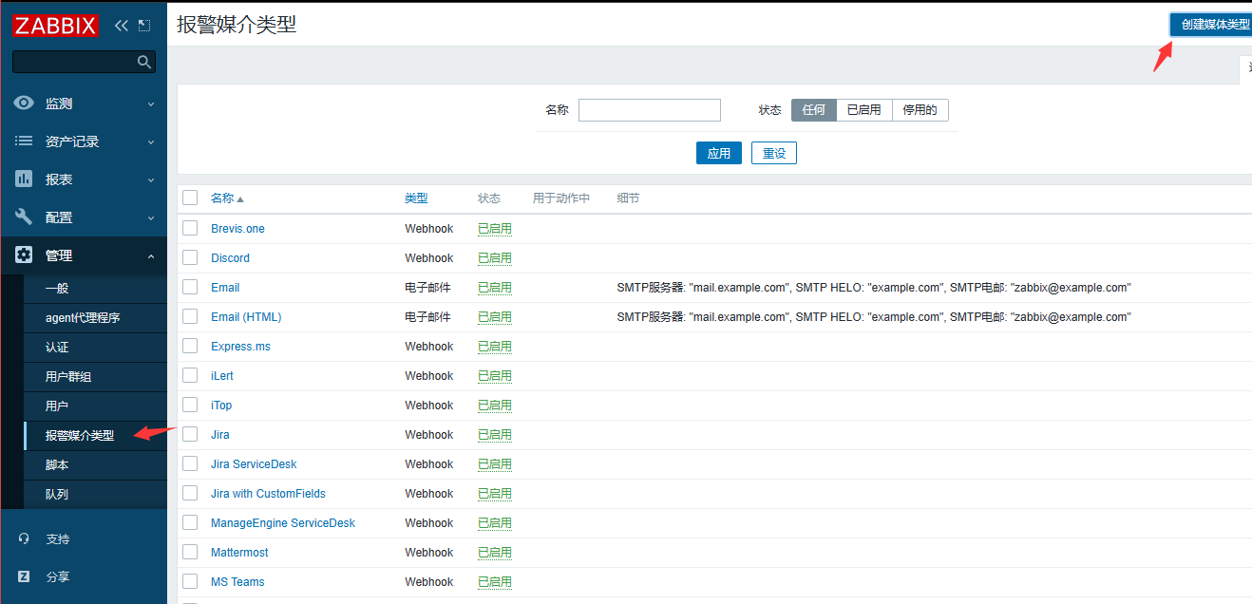Click the 重设 filter button
This screenshot has width=1252, height=604.
774,153
